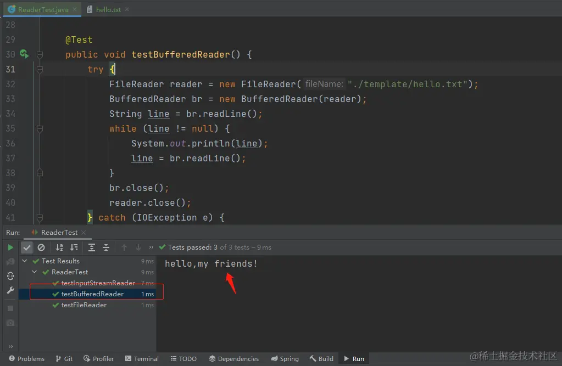Show more test toolbar actions chevron

click(x=151, y=247)
